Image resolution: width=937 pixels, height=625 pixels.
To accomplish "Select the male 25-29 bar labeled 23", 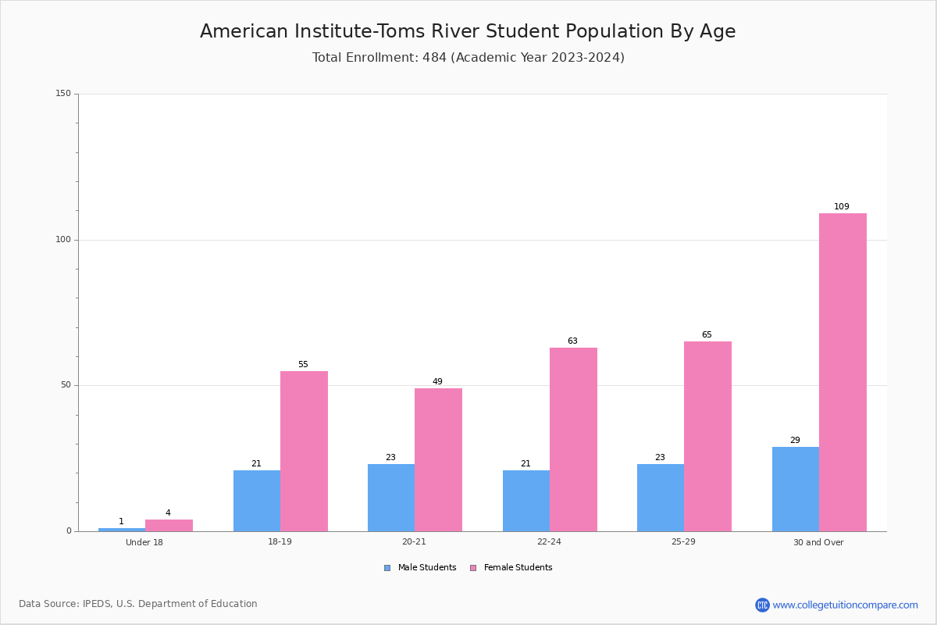I will pyautogui.click(x=661, y=498).
